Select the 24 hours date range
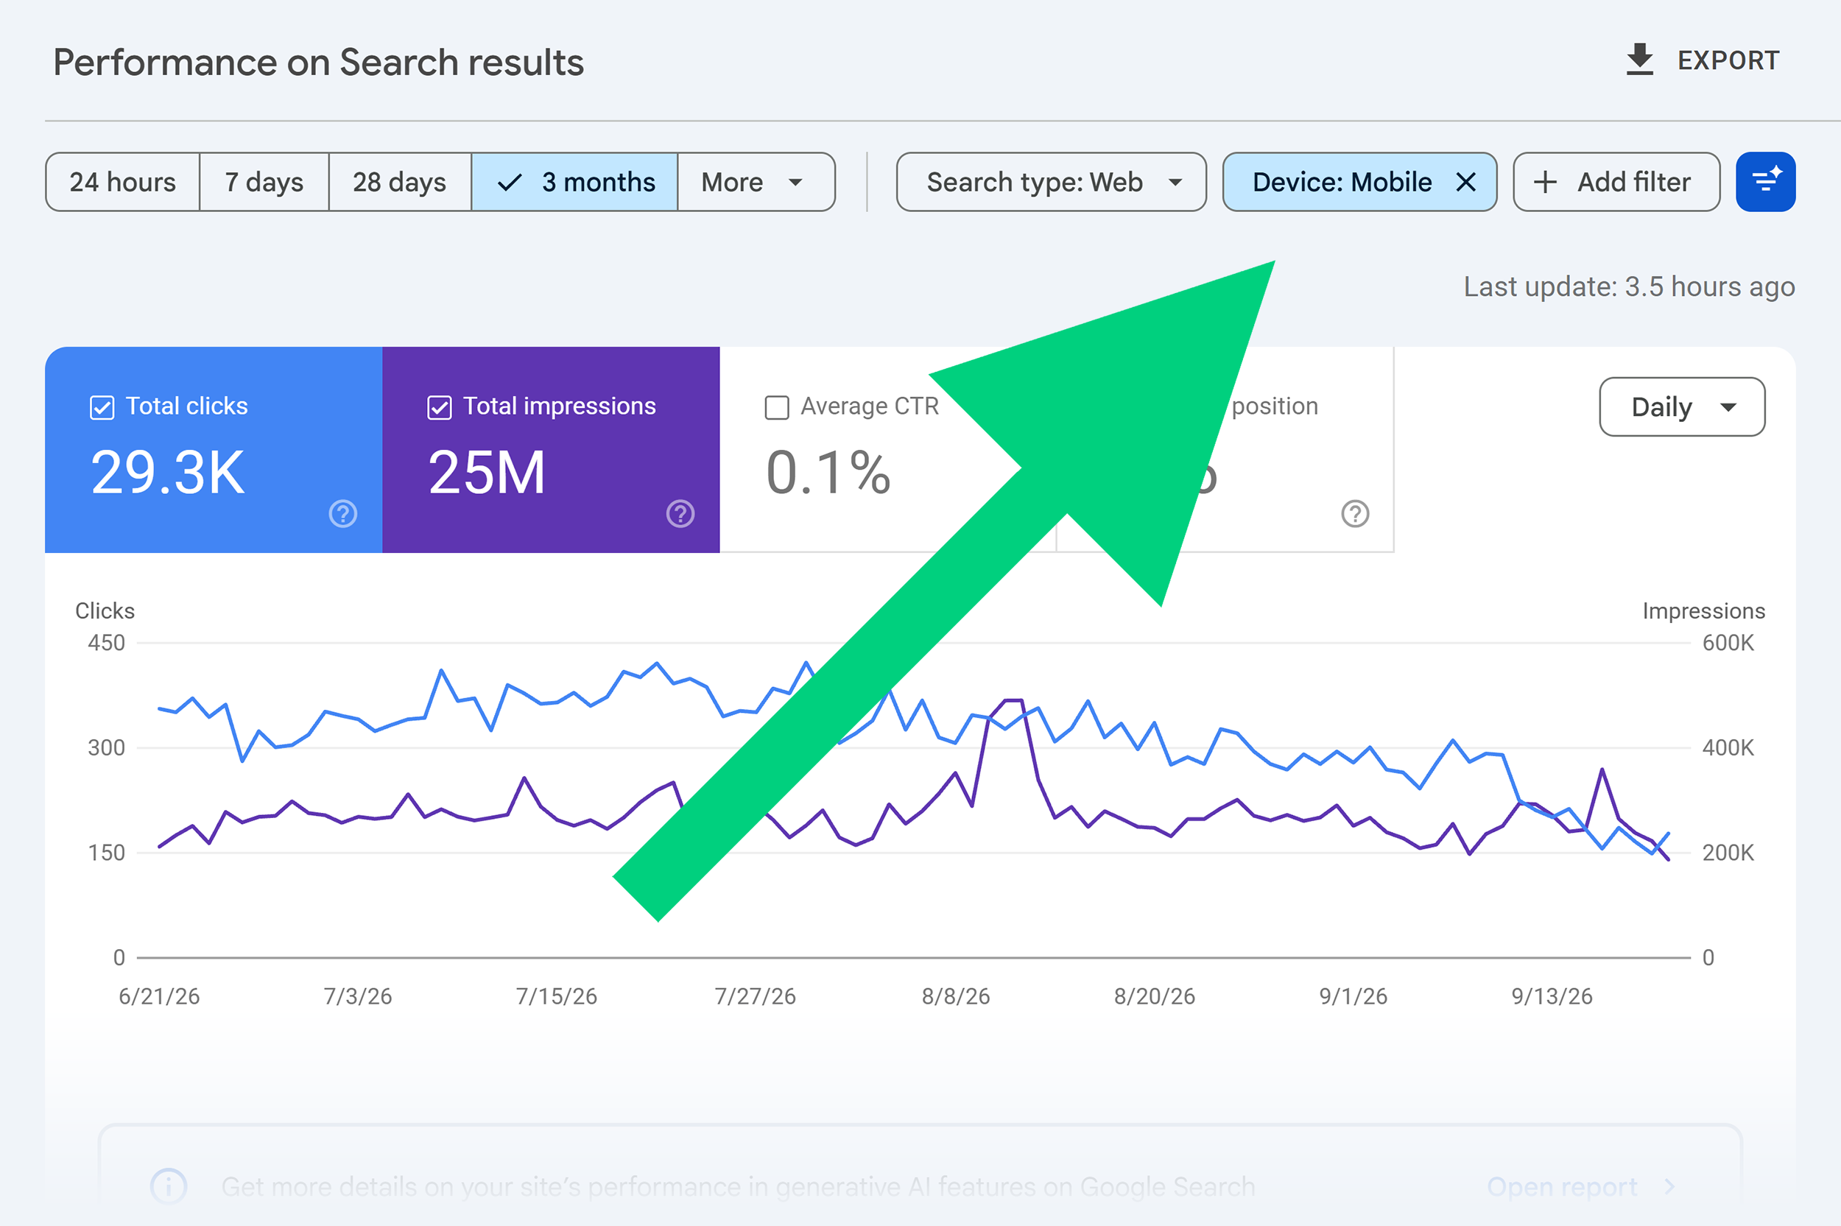This screenshot has width=1841, height=1226. coord(123,182)
